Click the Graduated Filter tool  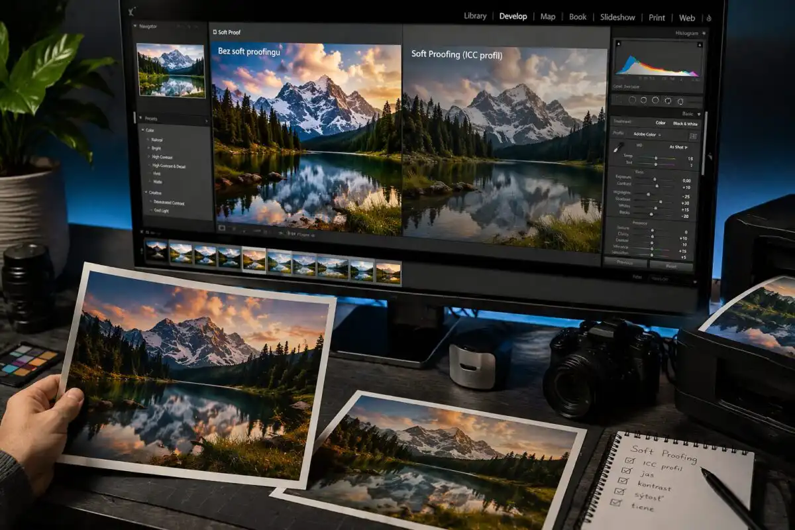point(655,99)
